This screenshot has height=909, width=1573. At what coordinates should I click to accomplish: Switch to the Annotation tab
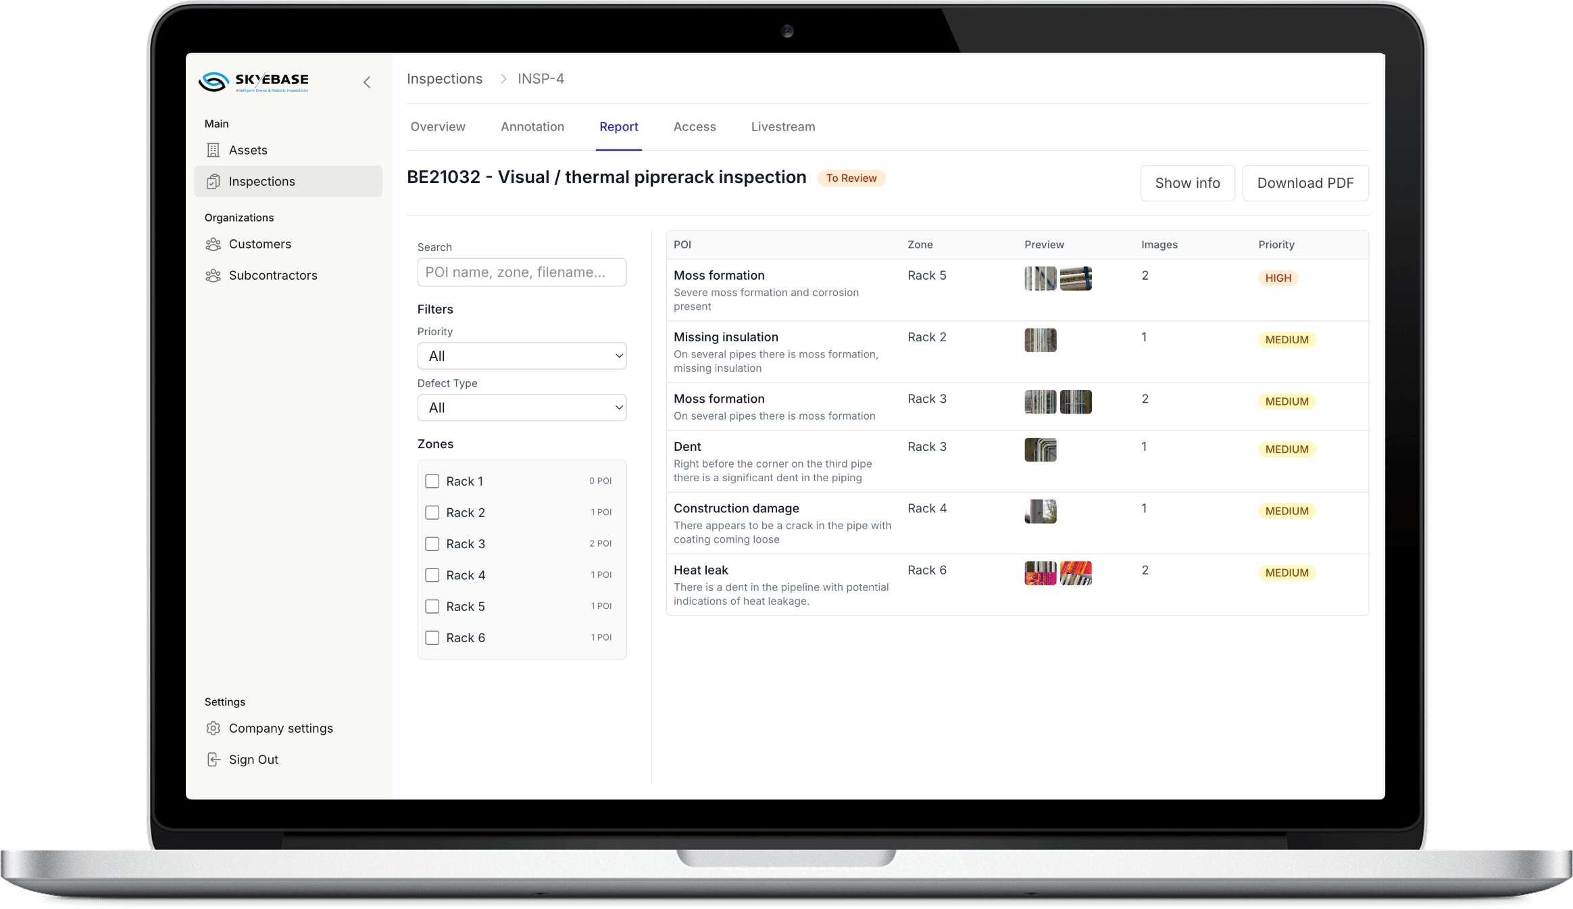[532, 126]
